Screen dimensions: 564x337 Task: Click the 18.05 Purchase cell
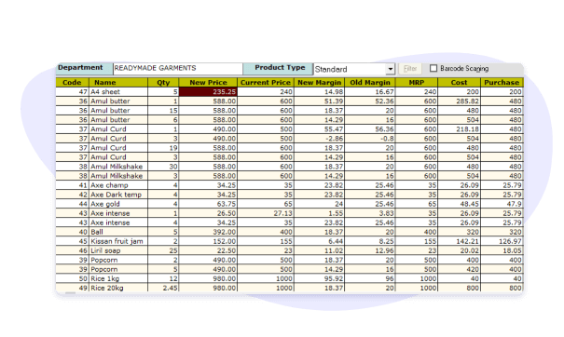[502, 250]
